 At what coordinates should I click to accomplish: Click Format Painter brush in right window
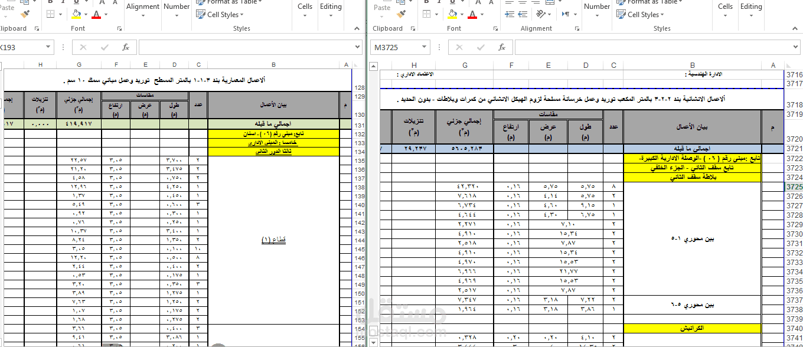(401, 14)
